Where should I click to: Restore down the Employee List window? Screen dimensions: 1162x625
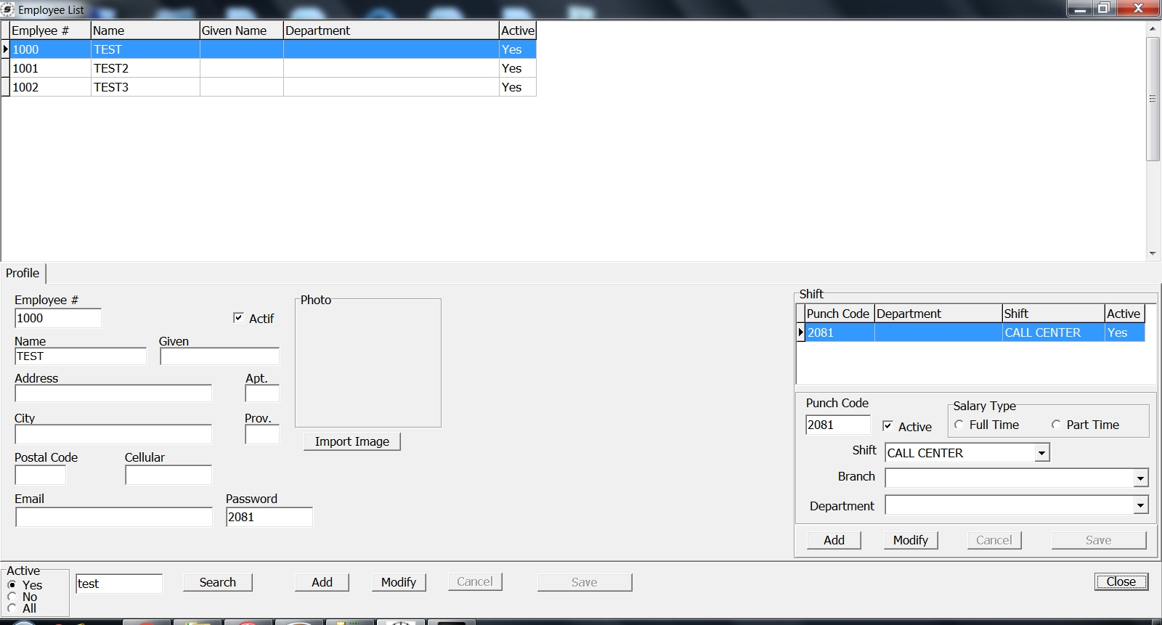[x=1103, y=8]
